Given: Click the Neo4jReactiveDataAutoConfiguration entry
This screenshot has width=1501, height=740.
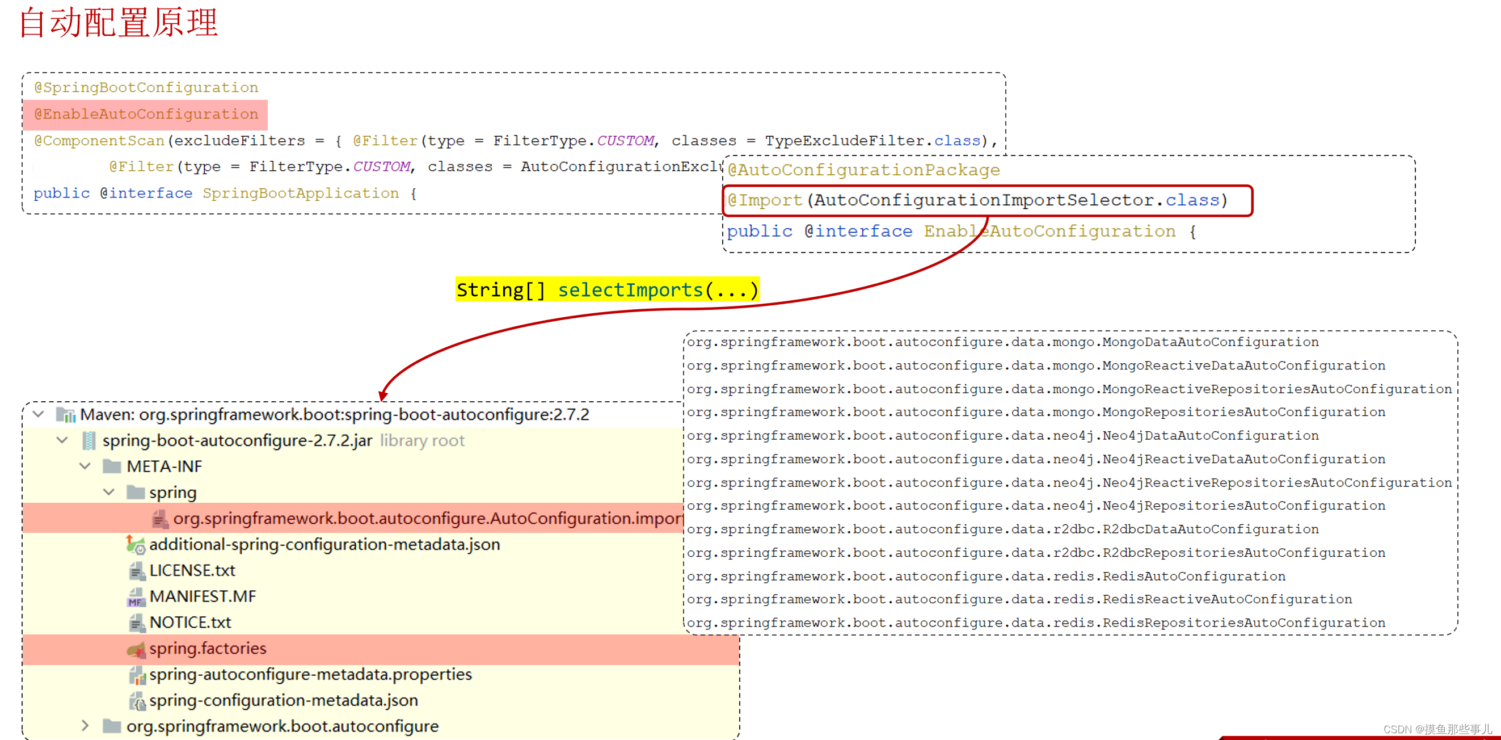Looking at the screenshot, I should (1036, 459).
